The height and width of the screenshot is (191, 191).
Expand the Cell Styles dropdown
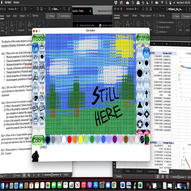click(x=163, y=32)
